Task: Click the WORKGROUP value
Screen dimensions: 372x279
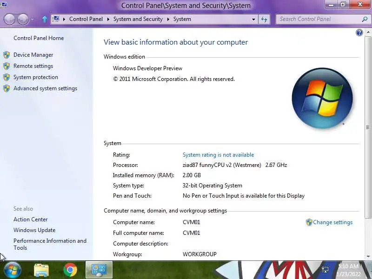Action: [x=199, y=254]
